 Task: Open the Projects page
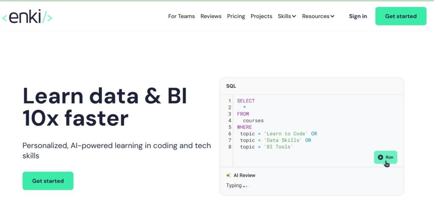[261, 16]
